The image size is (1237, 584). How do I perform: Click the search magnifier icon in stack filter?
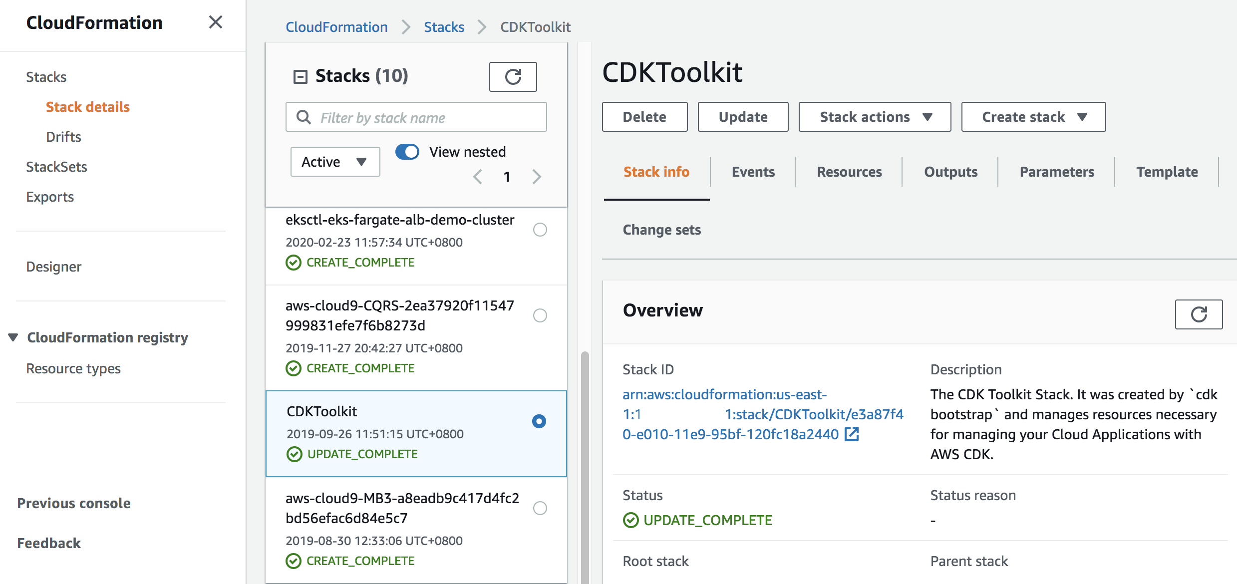pyautogui.click(x=304, y=117)
